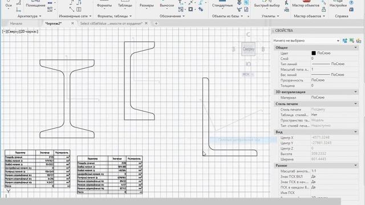The width and height of the screenshot is (365, 205).
Task: Collapse the Общие properties section
Action: point(355,47)
